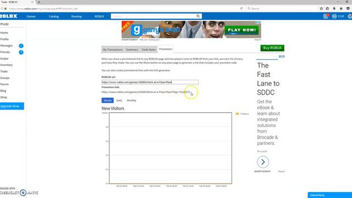Toggle the Visitors legend entry
The height and width of the screenshot is (198, 352).
pos(242,114)
